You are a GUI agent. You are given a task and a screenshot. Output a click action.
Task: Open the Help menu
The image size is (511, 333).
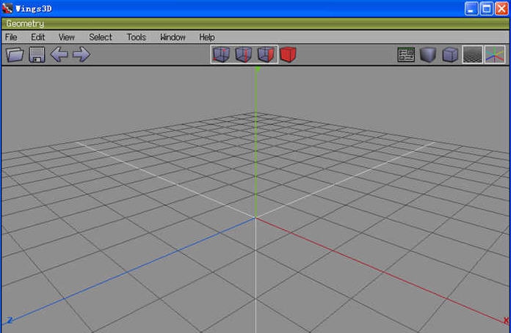point(207,37)
